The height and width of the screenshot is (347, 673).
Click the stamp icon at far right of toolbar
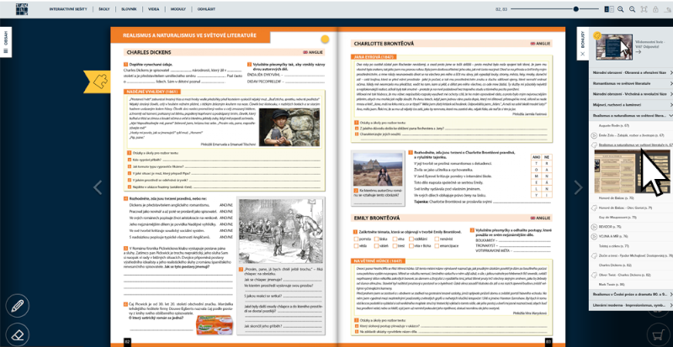667,9
